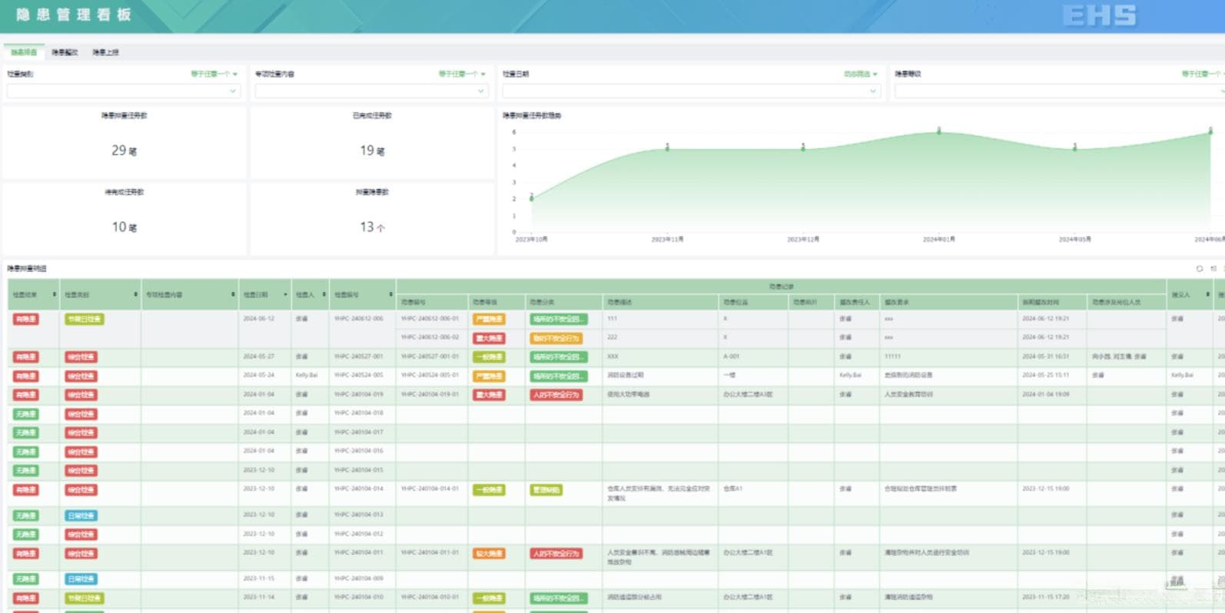Switch to the 隐患整改 tab

[x=65, y=52]
